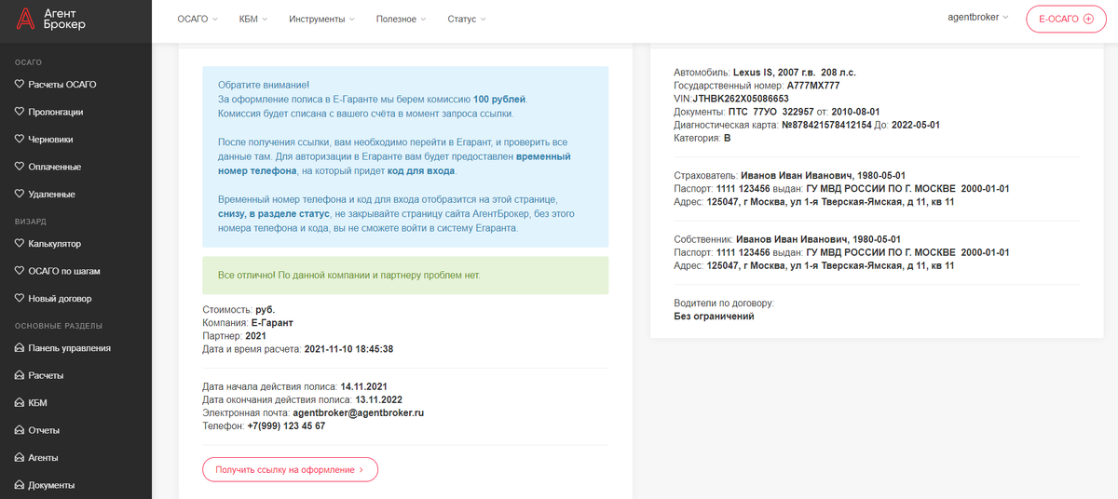Click the heart icon beside Удаленные
The image size is (1118, 499).
tap(20, 195)
